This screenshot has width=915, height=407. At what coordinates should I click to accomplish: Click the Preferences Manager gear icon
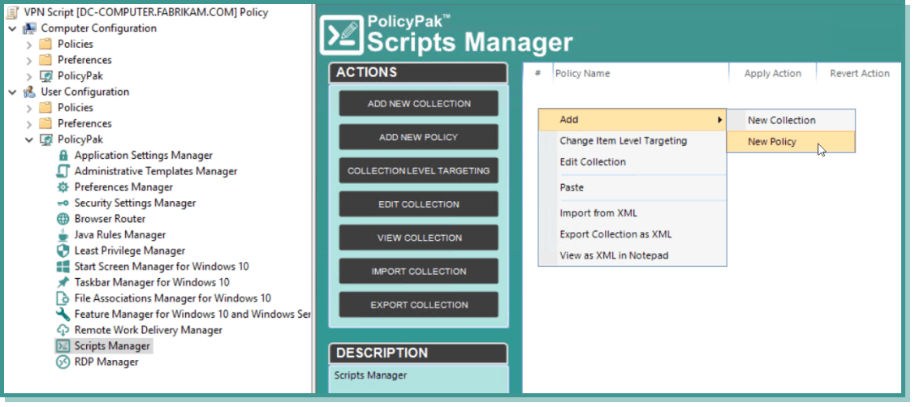pos(63,187)
